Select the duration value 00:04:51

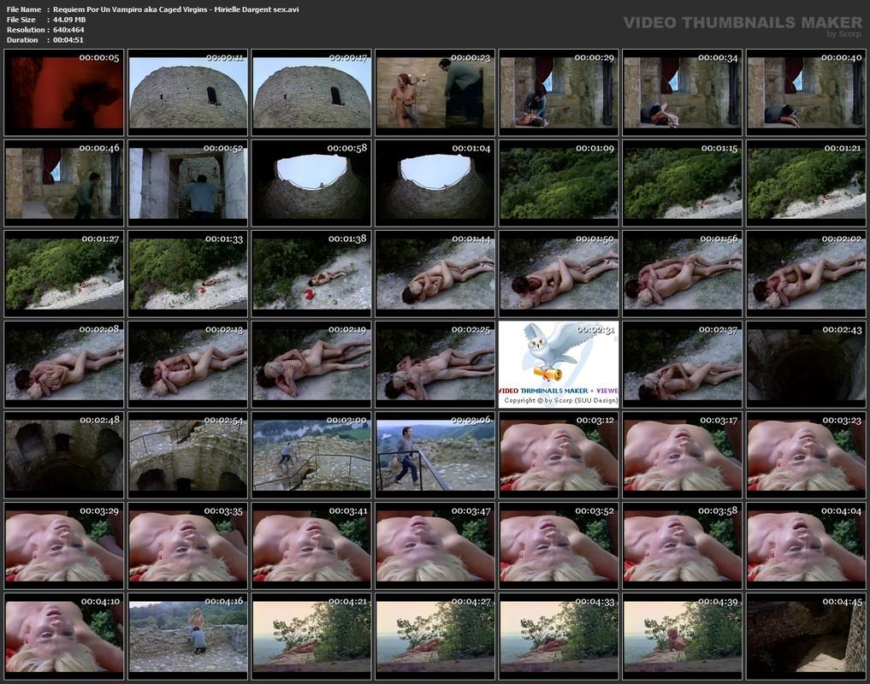(68, 40)
